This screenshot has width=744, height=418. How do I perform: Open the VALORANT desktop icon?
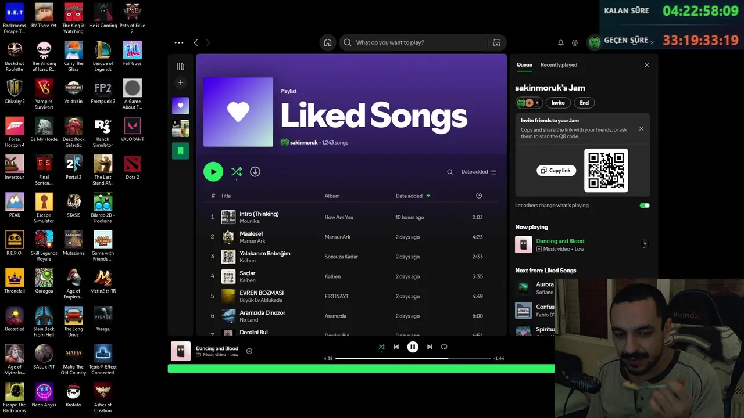133,129
